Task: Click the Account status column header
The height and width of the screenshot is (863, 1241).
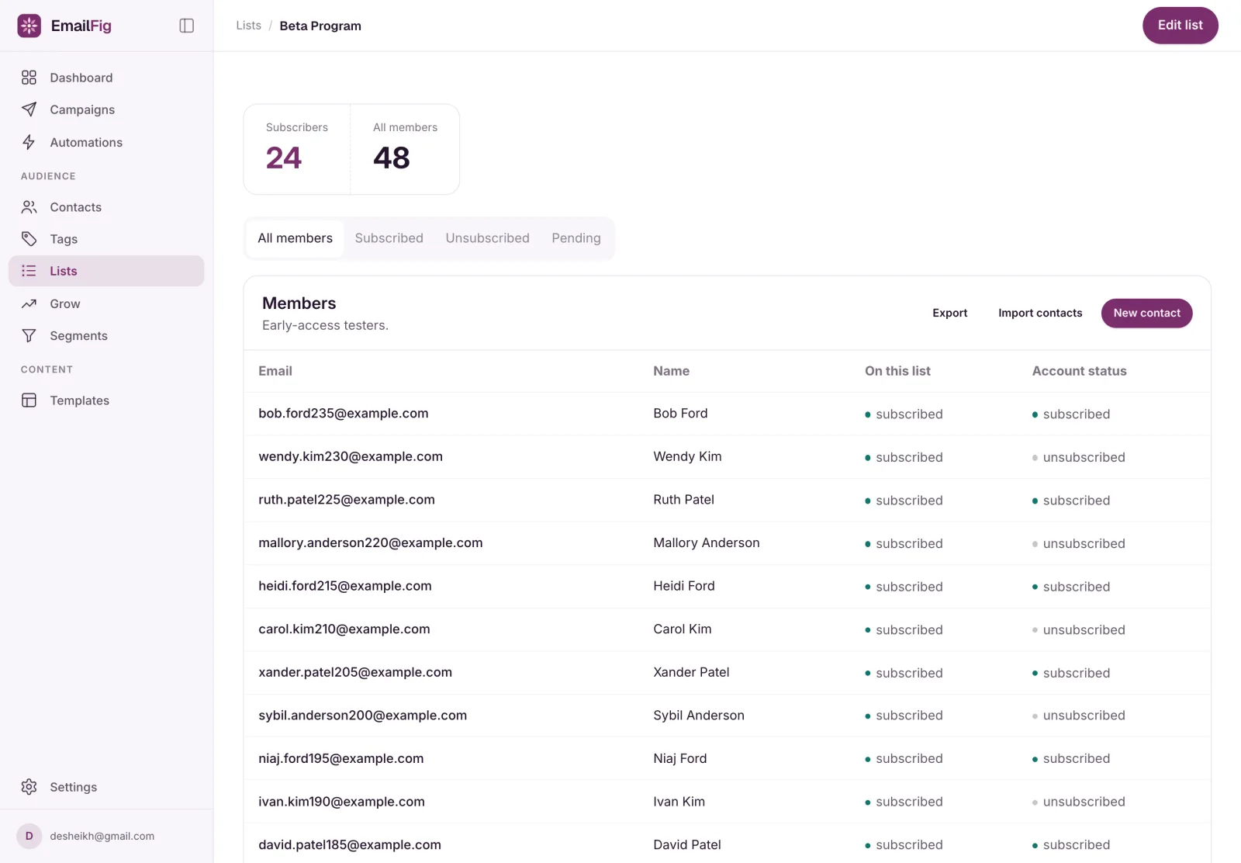Action: 1079,371
